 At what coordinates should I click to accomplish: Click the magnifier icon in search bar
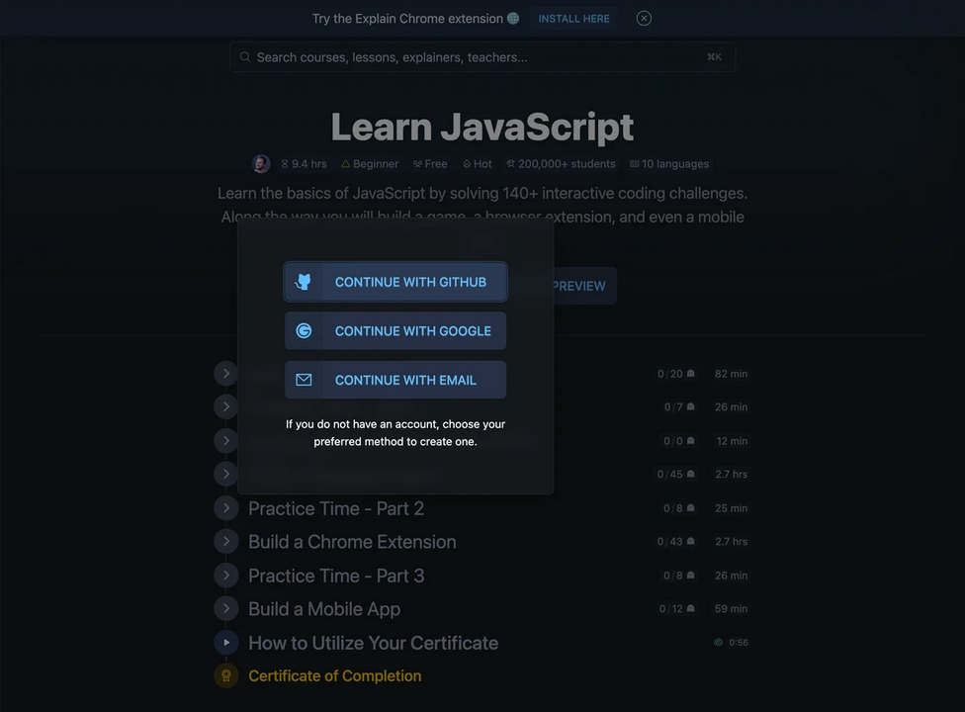tap(245, 56)
